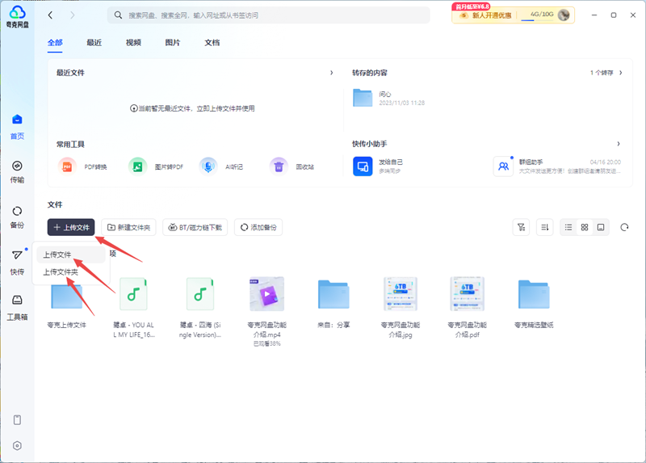This screenshot has width=646, height=463.
Task: Switch to the 视频 tab
Action: (133, 42)
